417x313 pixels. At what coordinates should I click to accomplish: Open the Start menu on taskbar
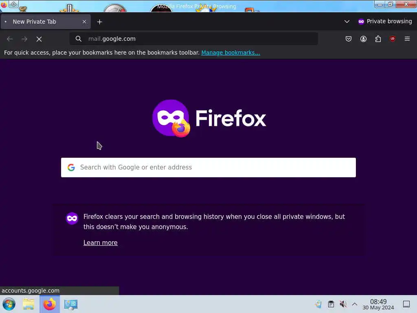click(9, 304)
